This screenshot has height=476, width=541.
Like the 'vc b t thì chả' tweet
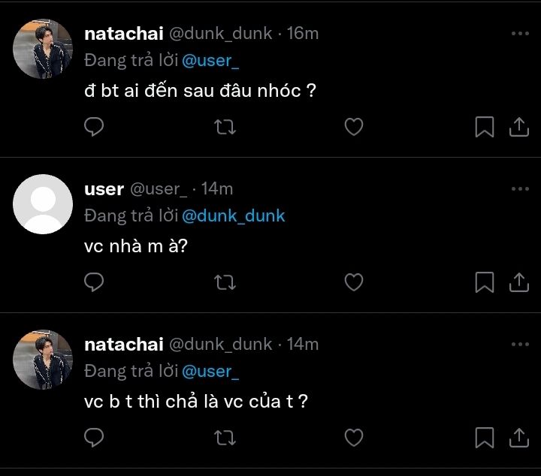tap(354, 436)
